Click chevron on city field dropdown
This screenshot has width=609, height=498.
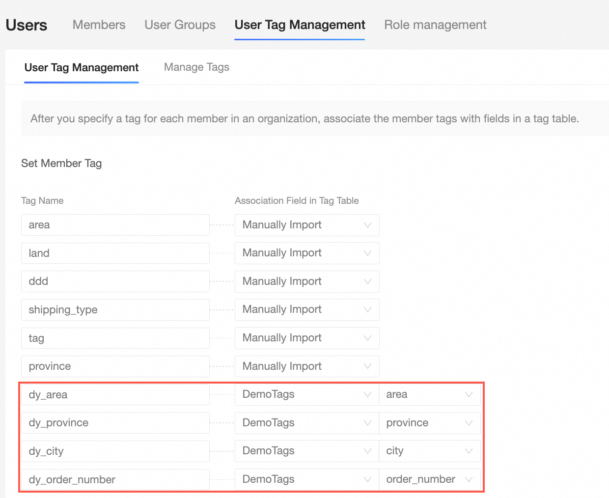(469, 451)
